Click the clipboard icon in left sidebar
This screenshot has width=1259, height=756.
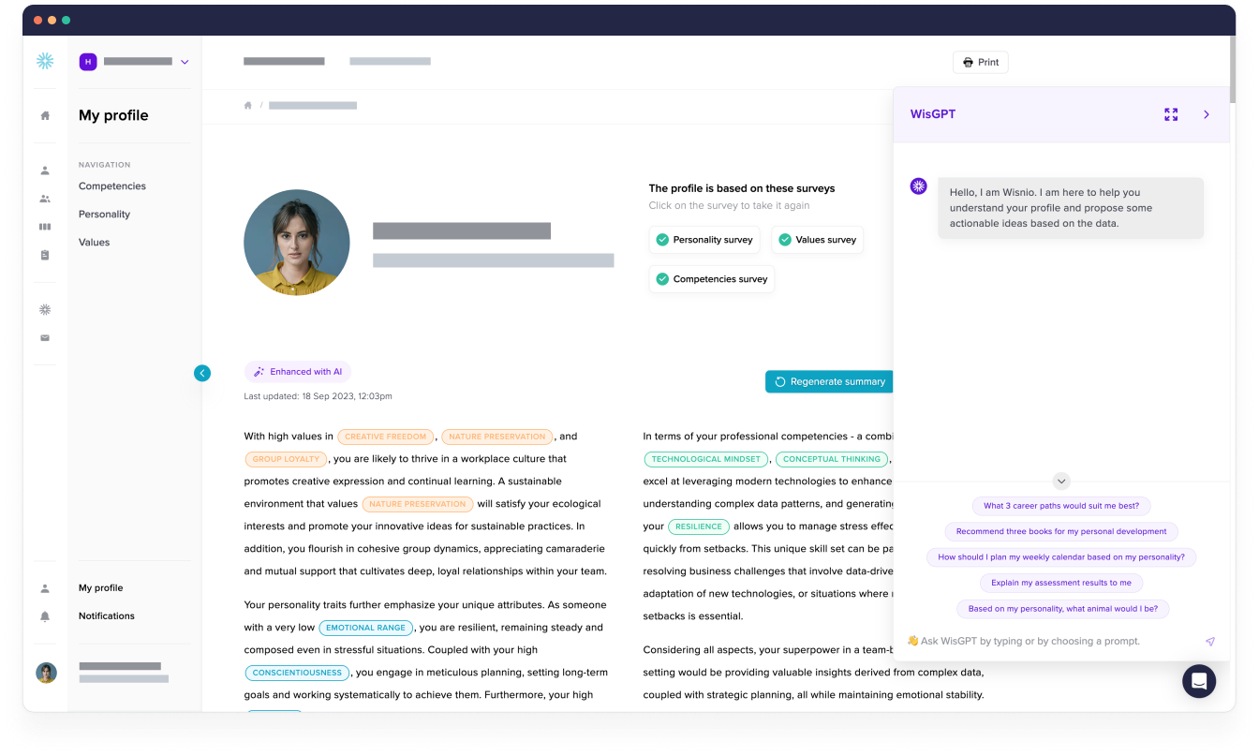[45, 255]
